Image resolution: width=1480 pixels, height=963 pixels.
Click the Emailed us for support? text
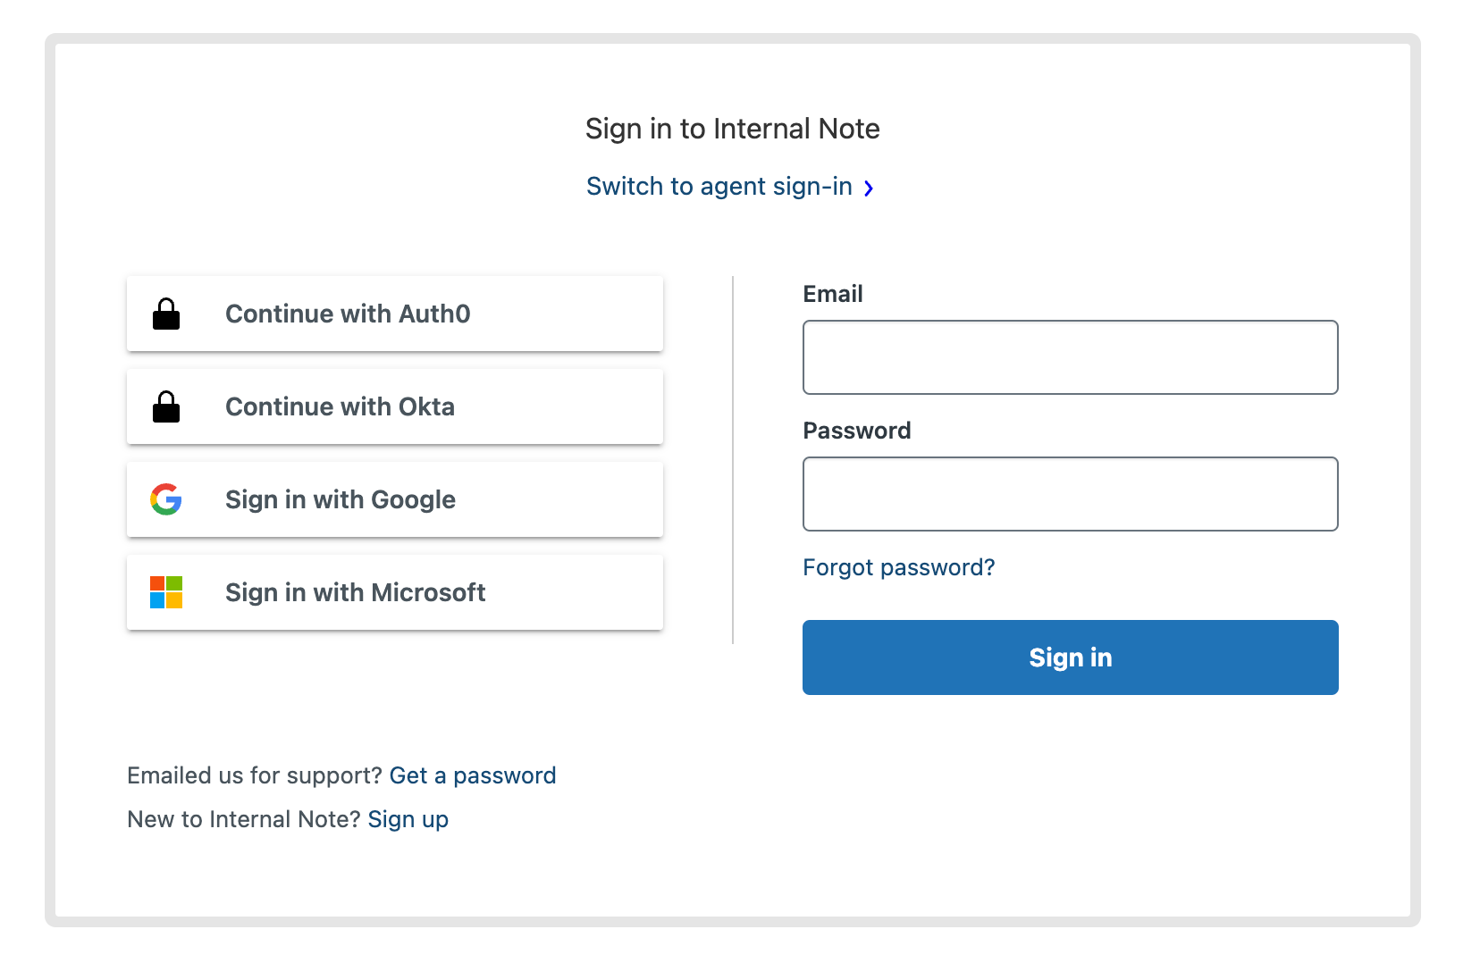pos(255,775)
